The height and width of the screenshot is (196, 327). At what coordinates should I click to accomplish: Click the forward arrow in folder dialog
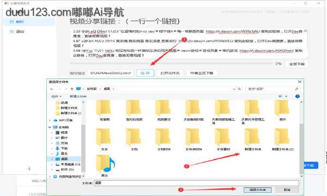click(x=59, y=89)
